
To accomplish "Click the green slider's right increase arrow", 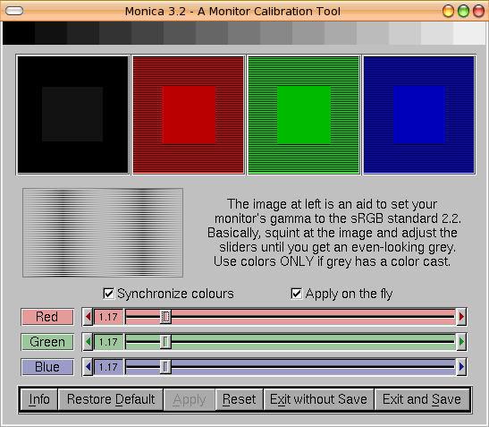I will pos(461,342).
